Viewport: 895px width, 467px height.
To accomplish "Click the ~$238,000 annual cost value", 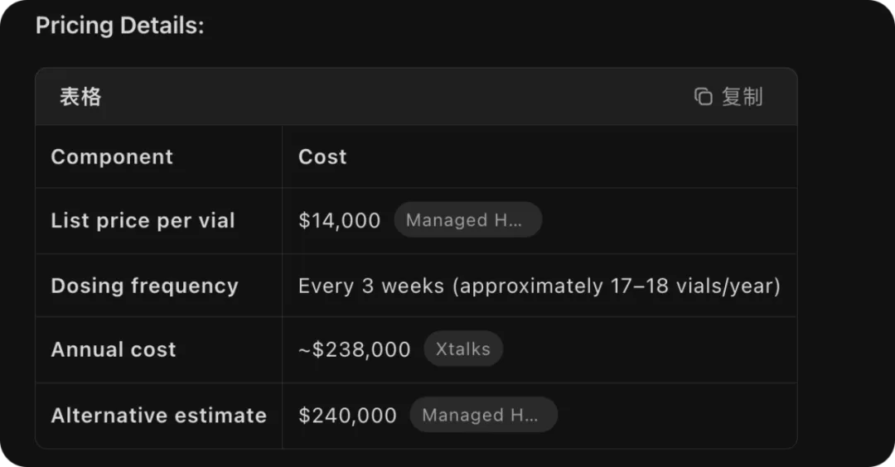I will click(x=355, y=349).
